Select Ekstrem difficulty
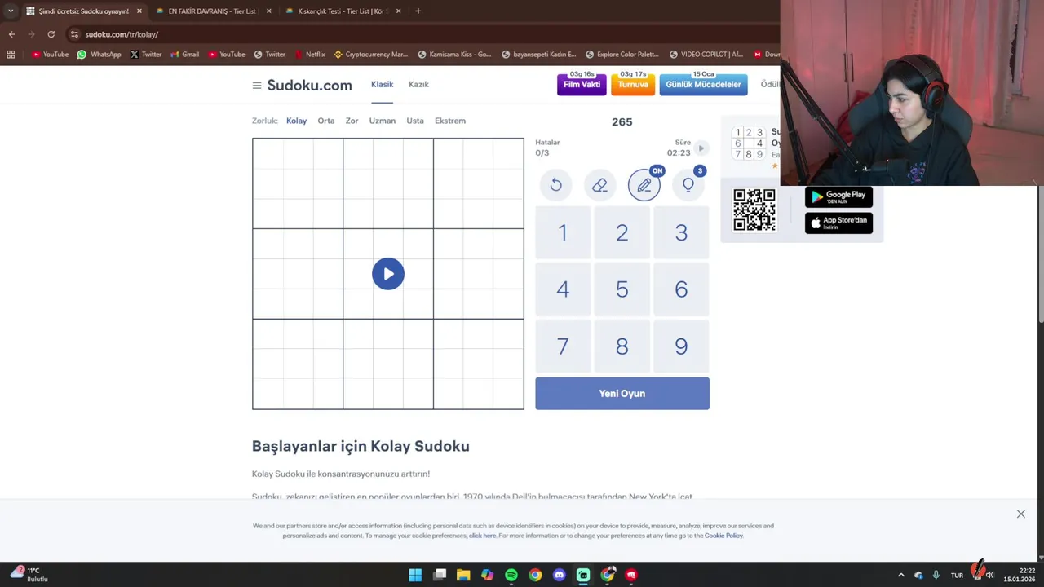This screenshot has height=587, width=1044. pos(450,121)
